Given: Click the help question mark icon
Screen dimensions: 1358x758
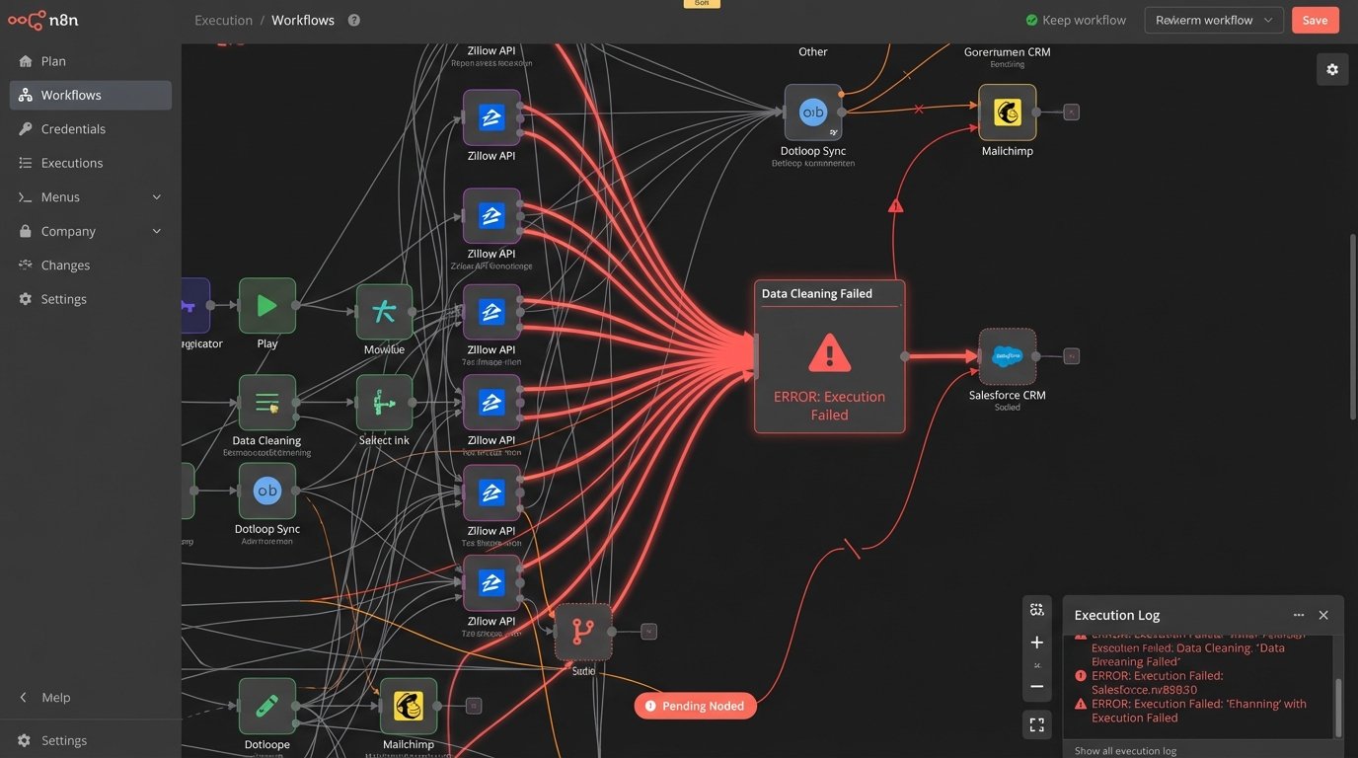Looking at the screenshot, I should (x=354, y=20).
